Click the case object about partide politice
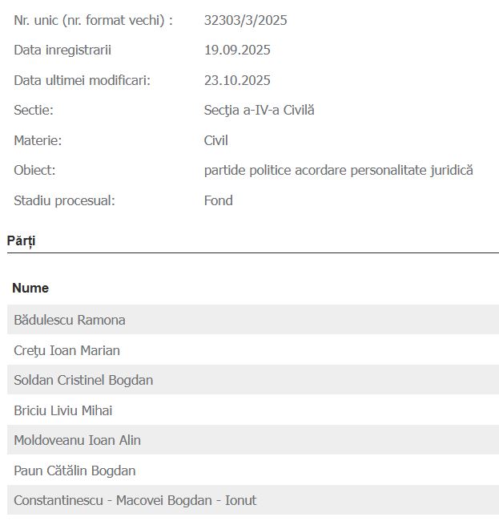Viewport: 499px width, 525px height. (x=338, y=170)
